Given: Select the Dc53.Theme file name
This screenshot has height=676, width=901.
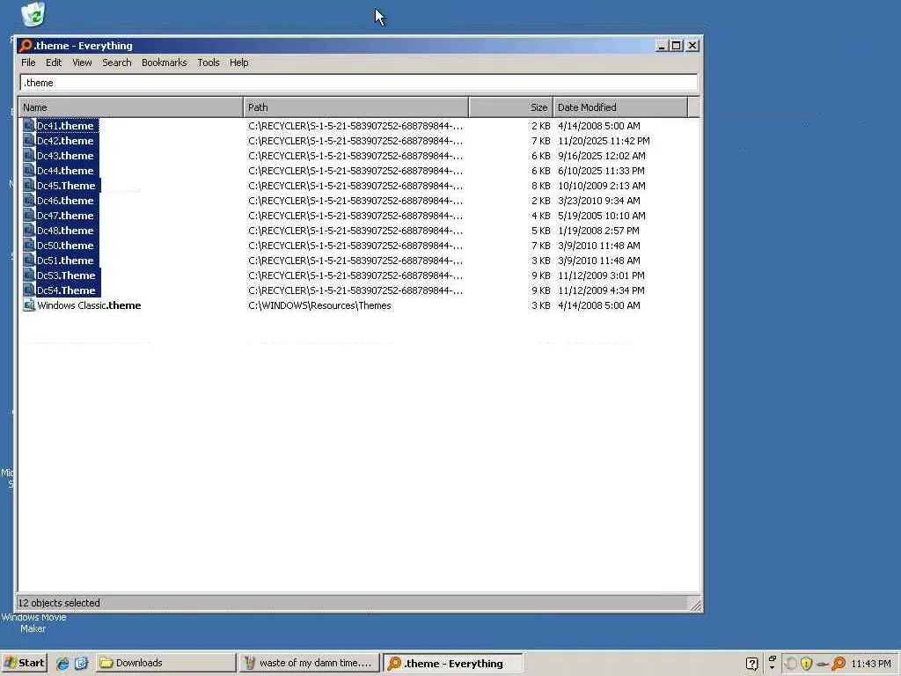Looking at the screenshot, I should [67, 276].
